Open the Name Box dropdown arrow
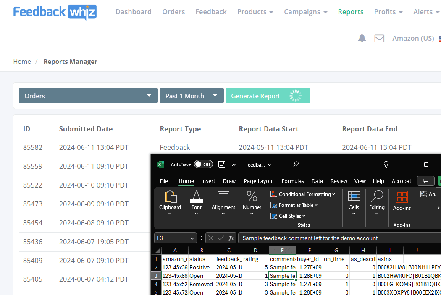This screenshot has height=295, width=441. coord(192,238)
